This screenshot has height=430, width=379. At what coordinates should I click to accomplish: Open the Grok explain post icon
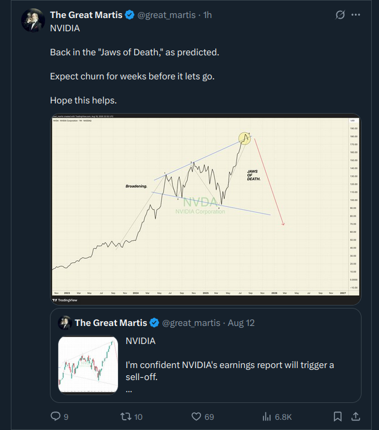click(x=340, y=14)
